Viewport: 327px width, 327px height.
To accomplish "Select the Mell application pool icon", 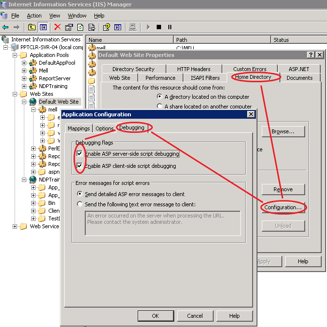I will coord(33,71).
